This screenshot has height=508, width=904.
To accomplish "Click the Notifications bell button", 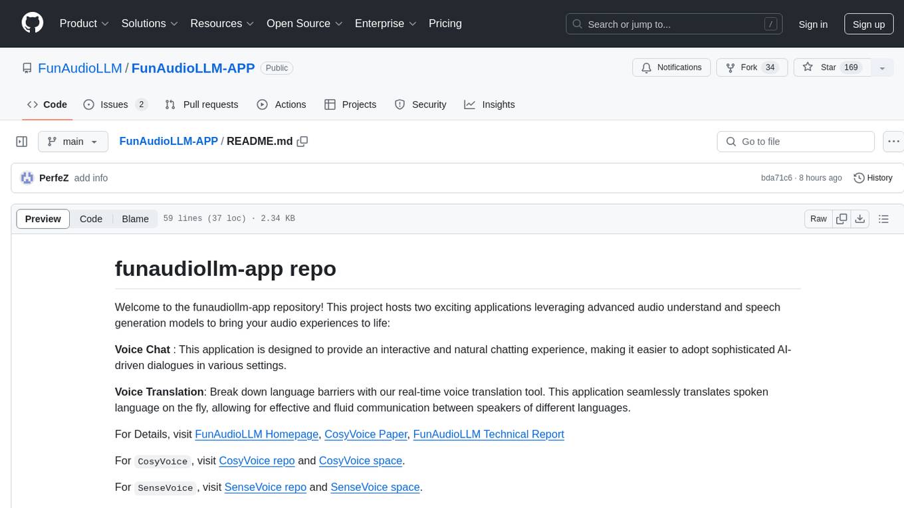I will [671, 67].
